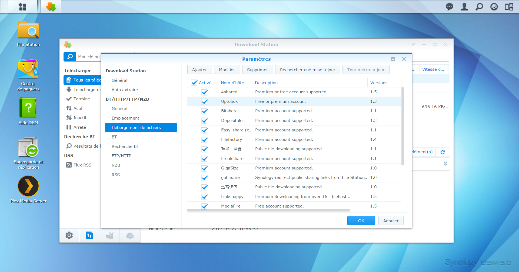This screenshot has width=519, height=272.
Task: Click the vertical scrollbar of host list
Action: (x=402, y=126)
